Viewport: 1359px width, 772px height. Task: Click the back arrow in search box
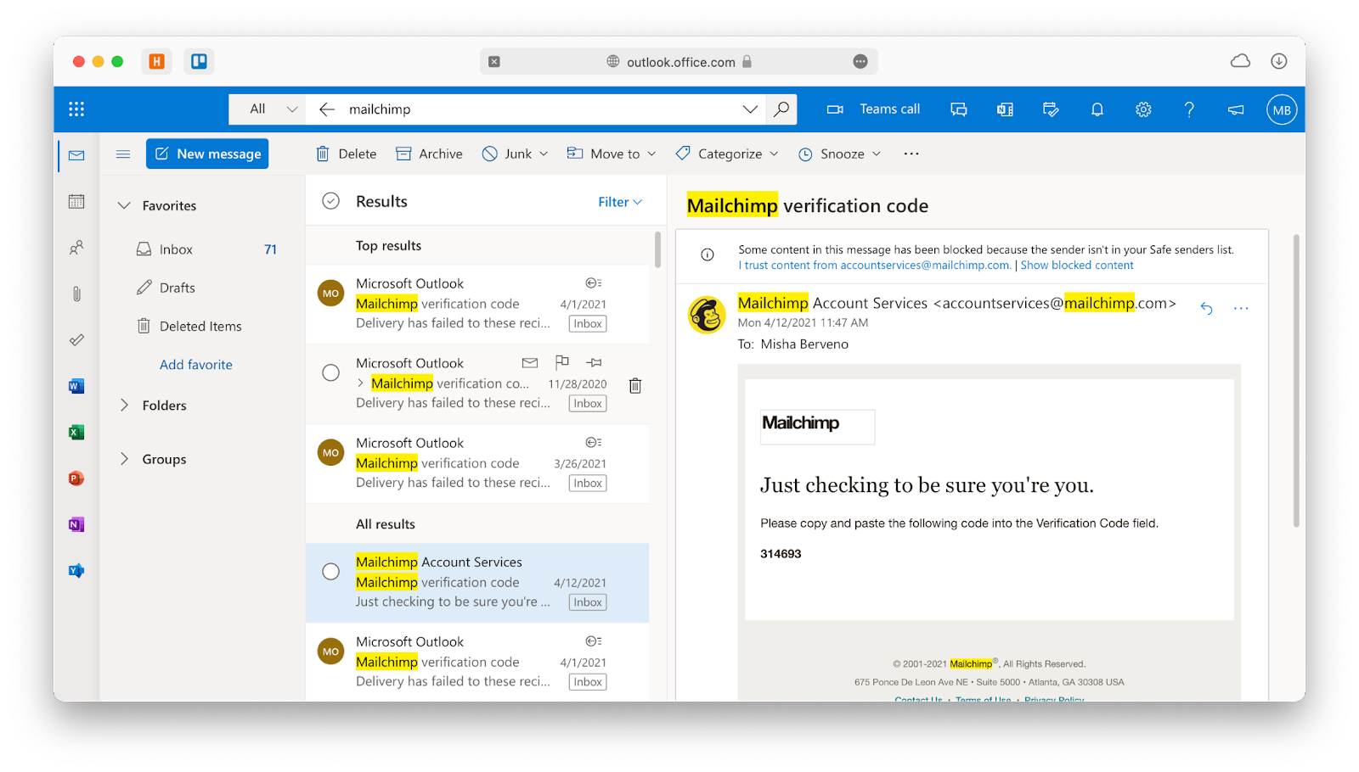[327, 109]
